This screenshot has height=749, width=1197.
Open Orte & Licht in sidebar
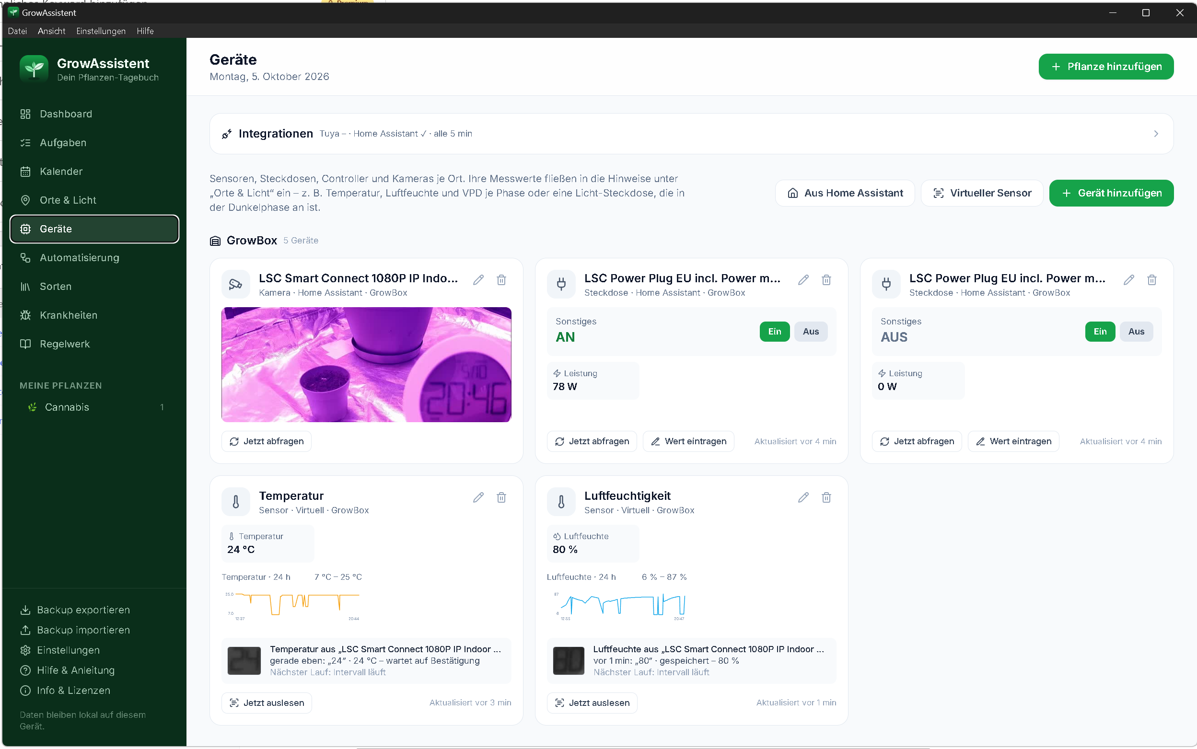point(94,200)
